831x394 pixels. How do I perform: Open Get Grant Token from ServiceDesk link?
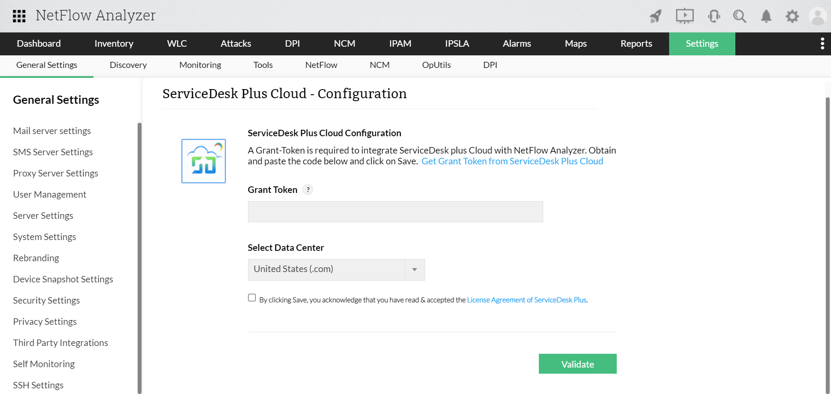[512, 161]
